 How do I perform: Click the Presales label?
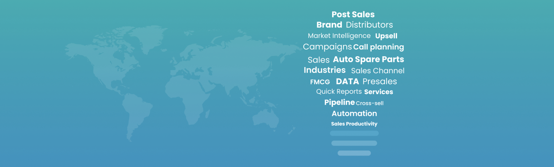pyautogui.click(x=380, y=81)
